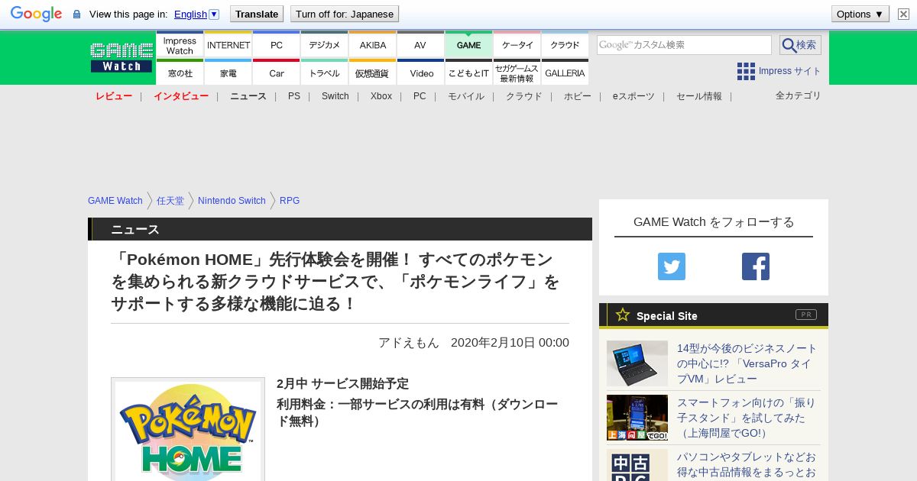Viewport: 917px width, 481px height.
Task: Go to Xbox category
Action: (381, 96)
